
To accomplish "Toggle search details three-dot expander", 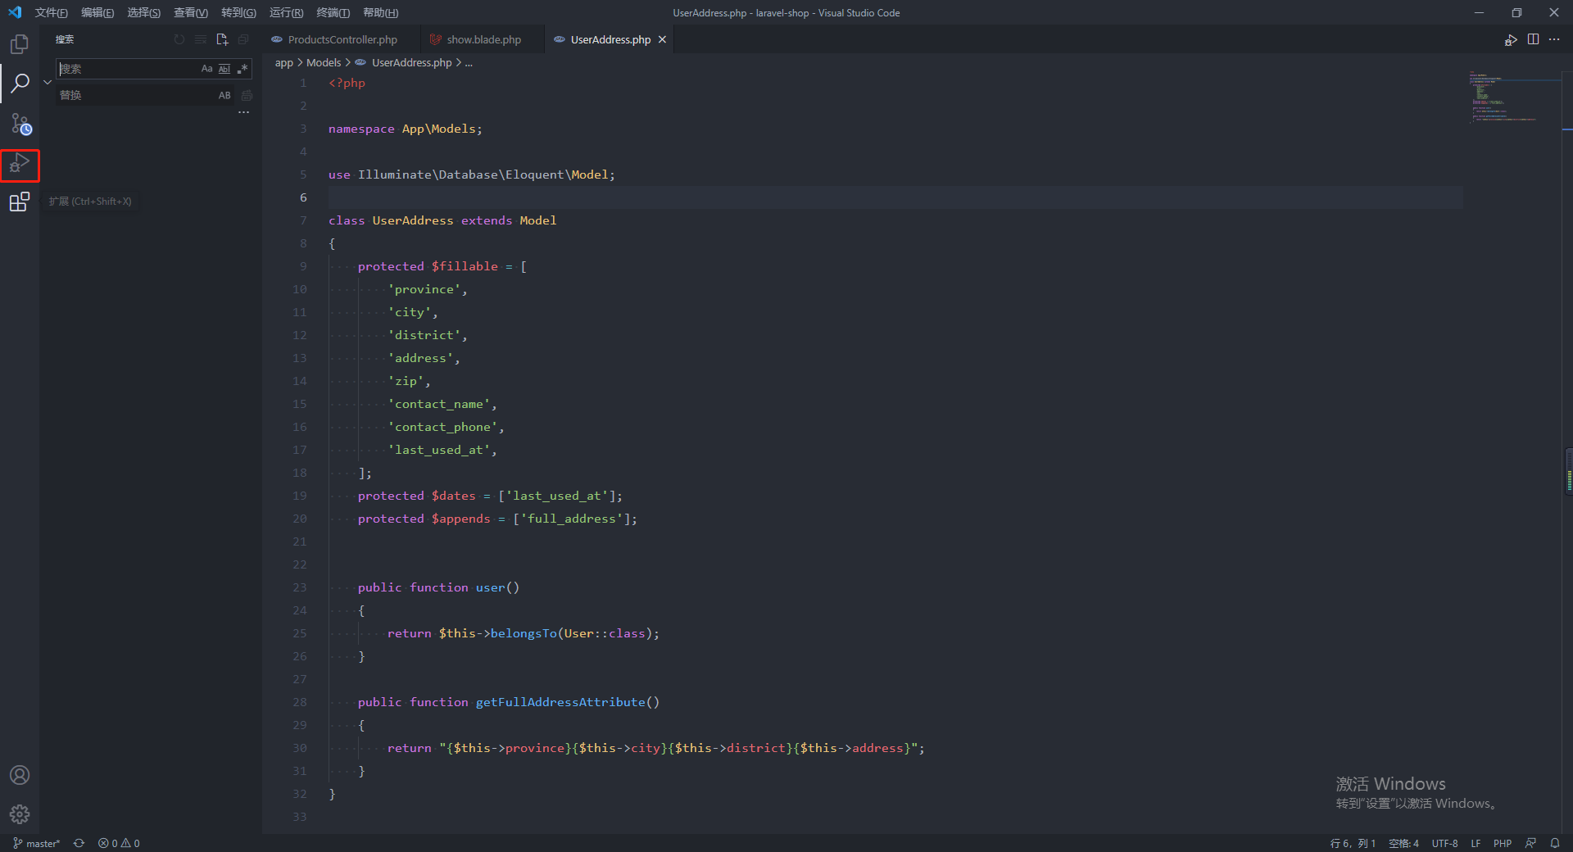I will click(243, 112).
